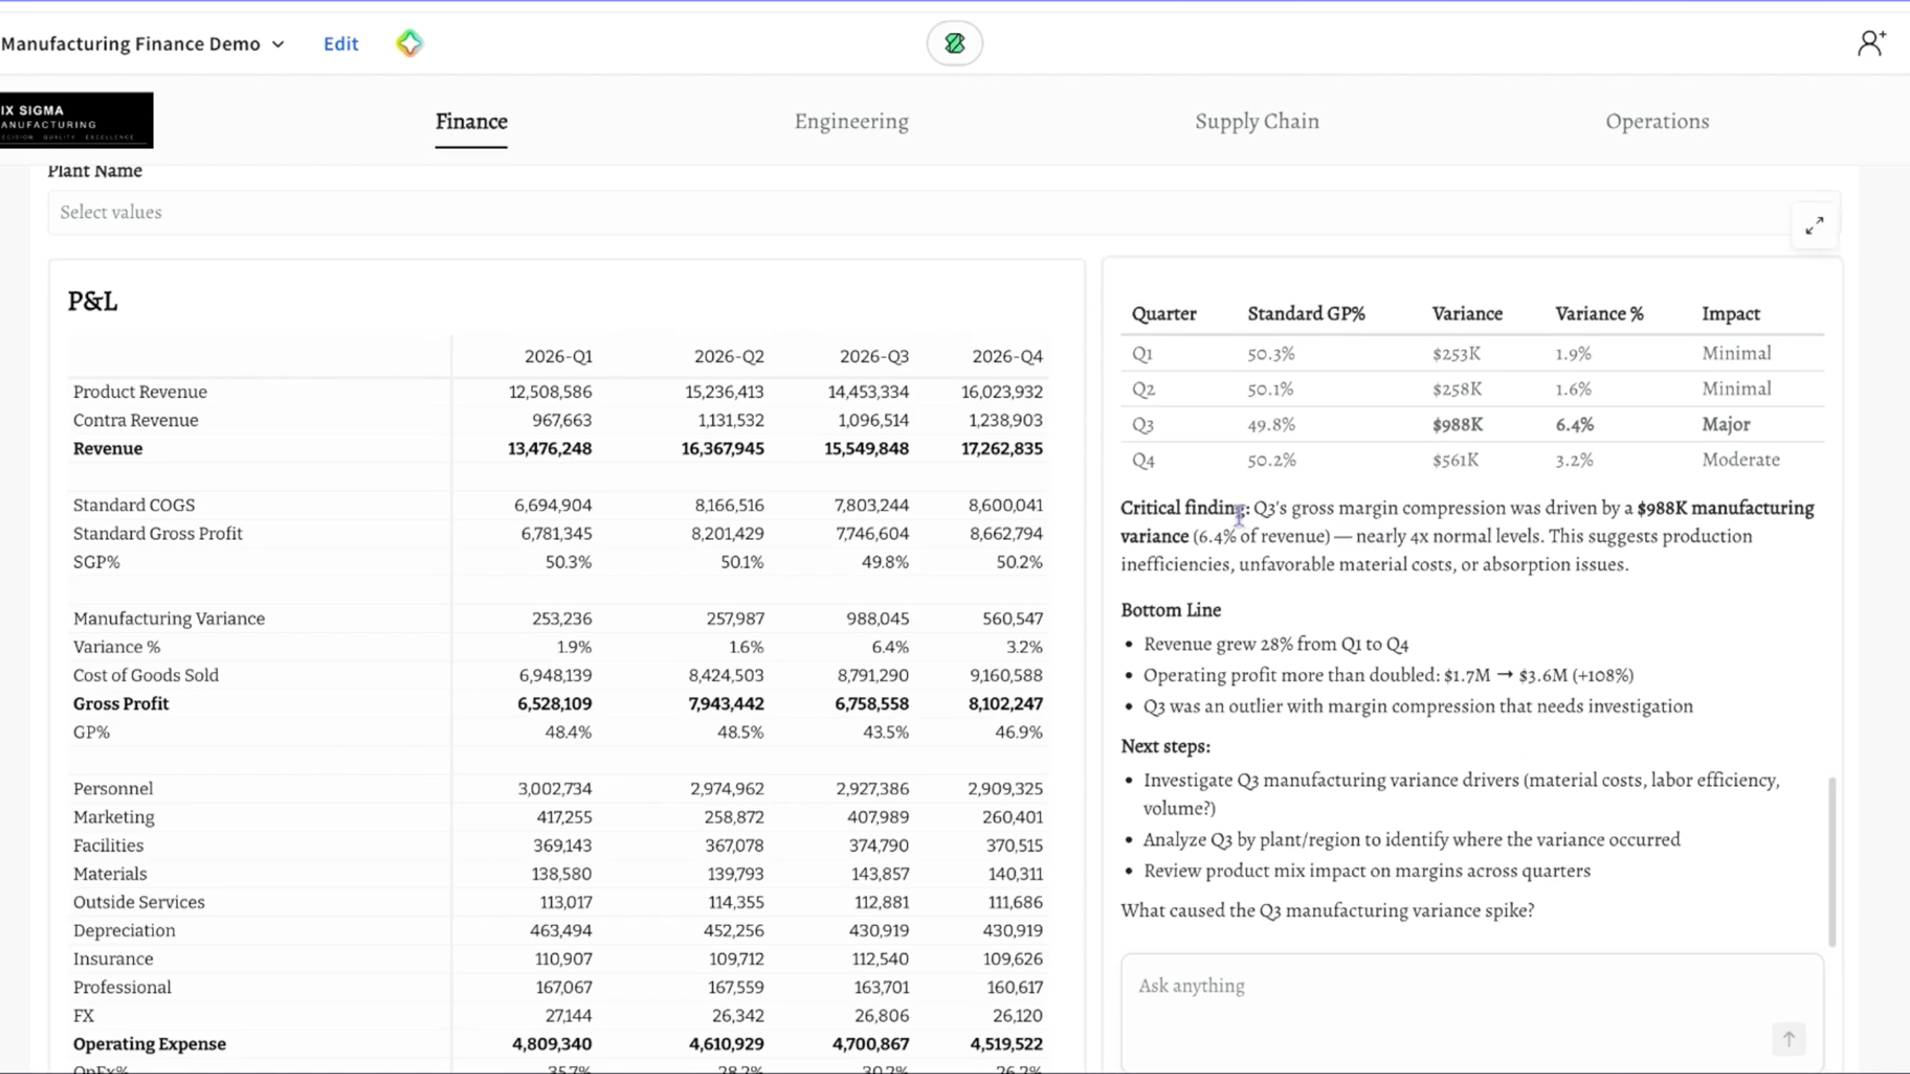Click the Operating Expense row label

point(150,1044)
